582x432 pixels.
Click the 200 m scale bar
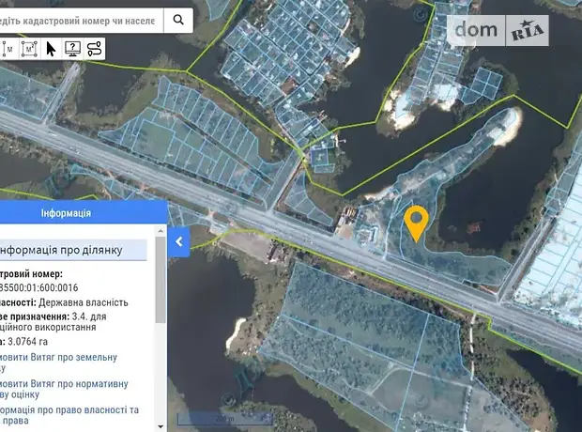click(224, 419)
